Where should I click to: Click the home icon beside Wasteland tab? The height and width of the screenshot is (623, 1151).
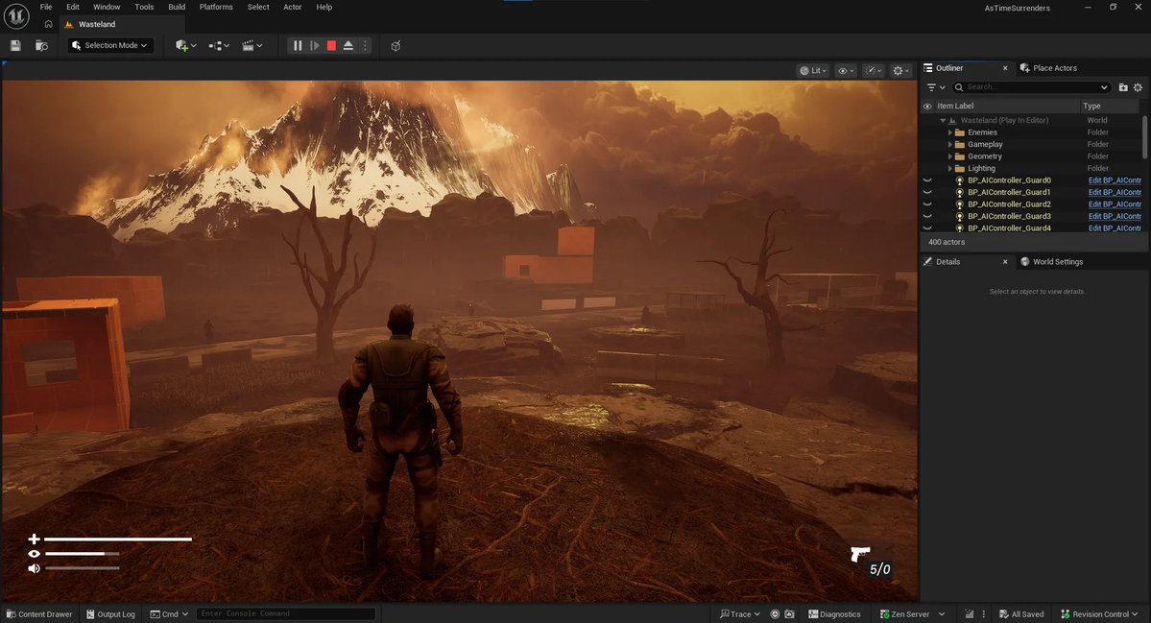coord(48,24)
